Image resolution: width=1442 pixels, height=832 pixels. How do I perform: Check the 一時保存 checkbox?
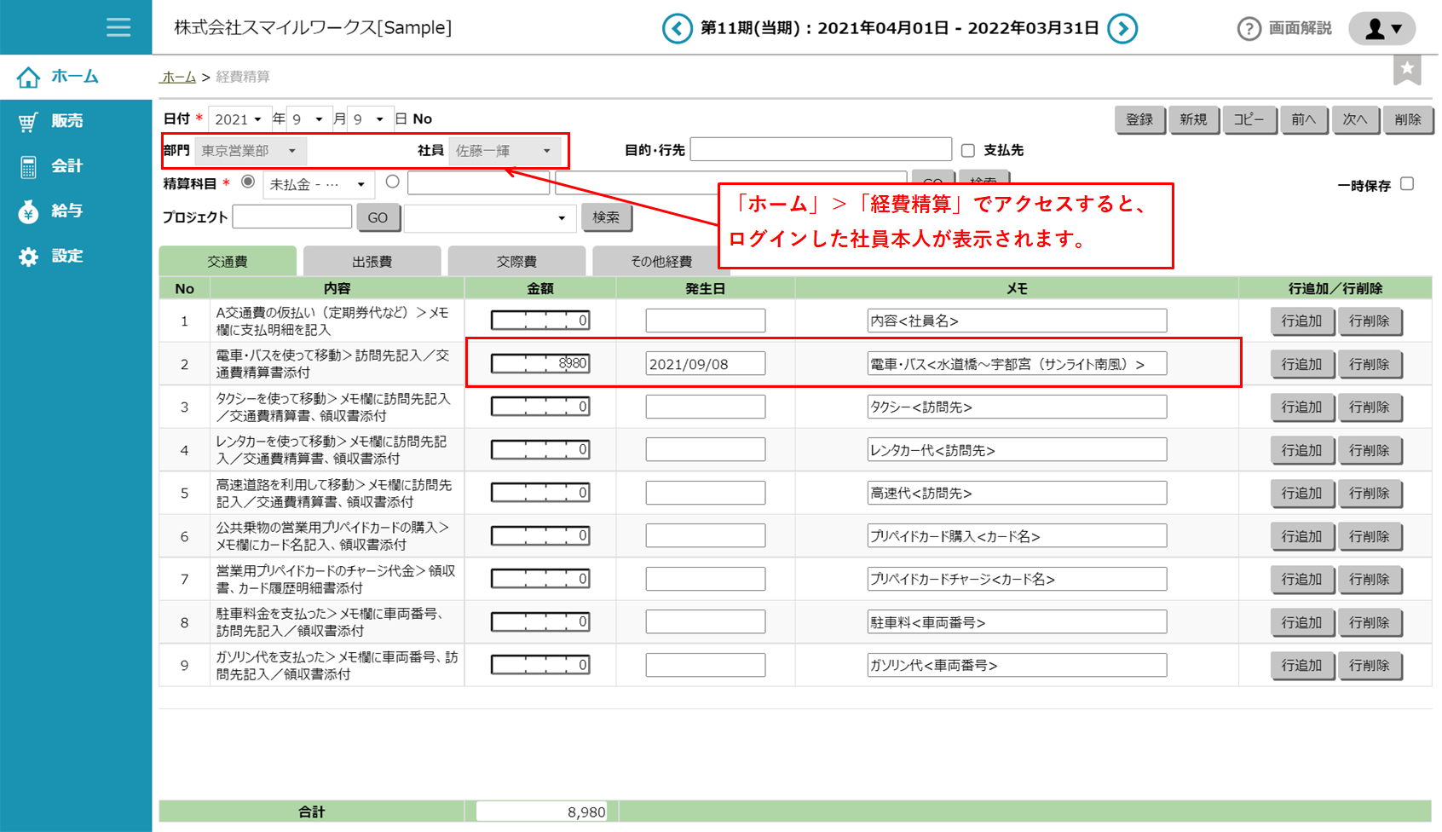coord(1407,183)
